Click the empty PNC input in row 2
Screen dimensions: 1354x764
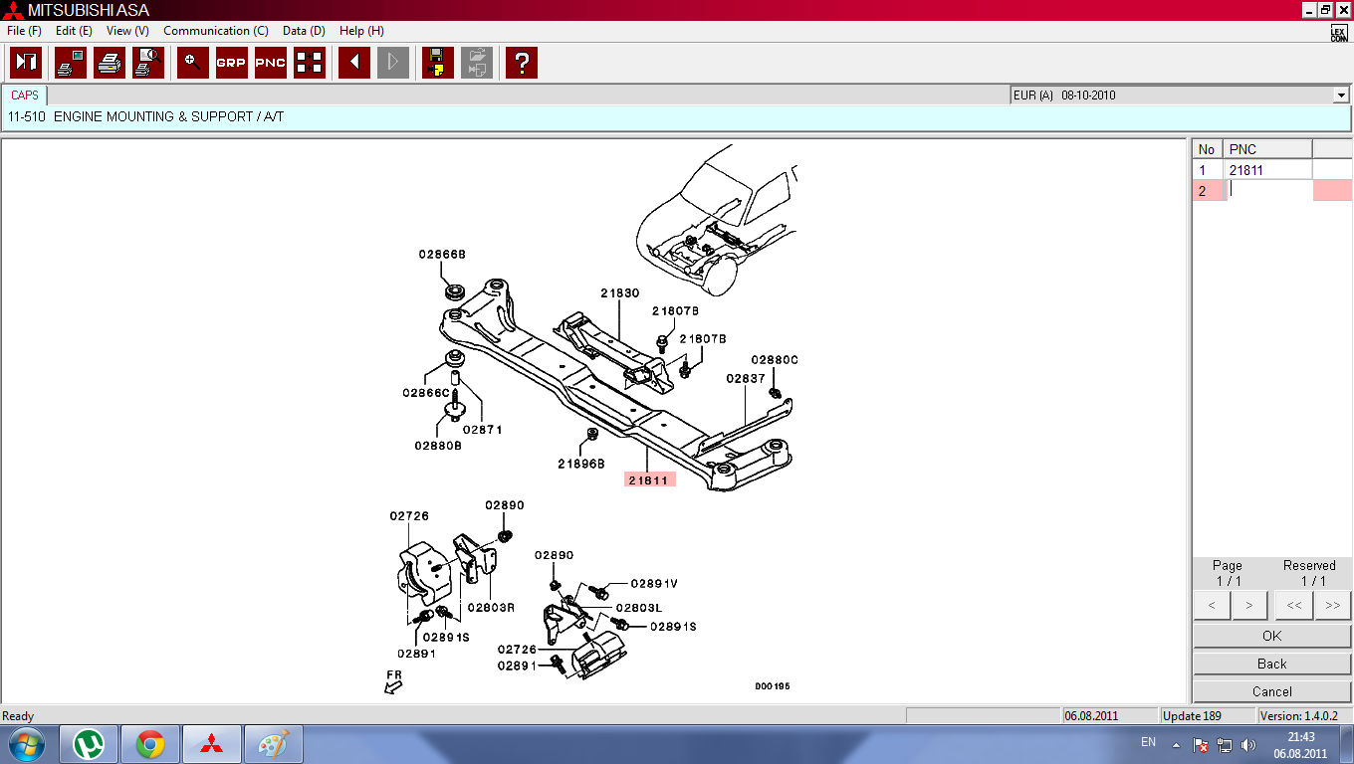1267,190
